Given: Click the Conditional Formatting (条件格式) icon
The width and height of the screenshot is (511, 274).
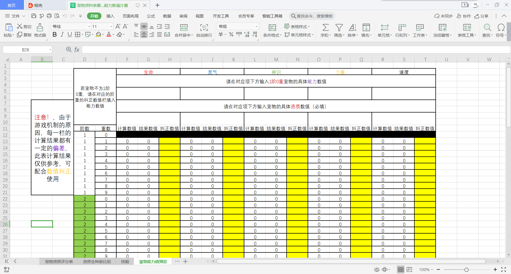Looking at the screenshot, I should coord(272,27).
